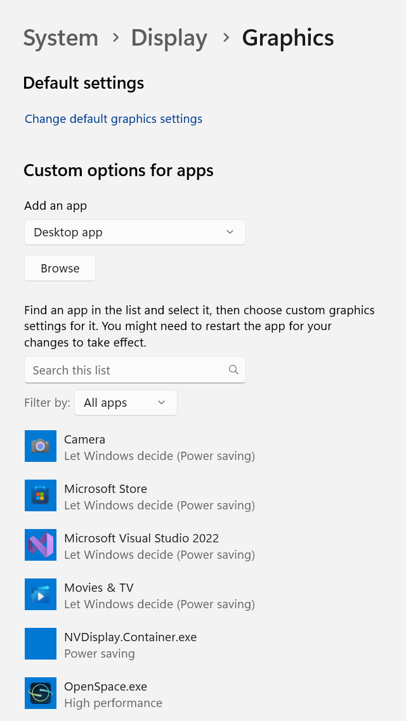406x721 pixels.
Task: Click Power saving under NVDisplay.Container.exe
Action: click(100, 653)
